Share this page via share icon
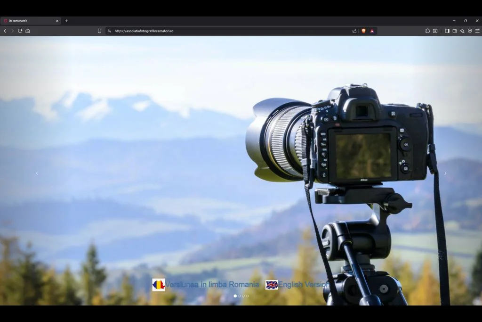The width and height of the screenshot is (482, 322). click(x=354, y=31)
